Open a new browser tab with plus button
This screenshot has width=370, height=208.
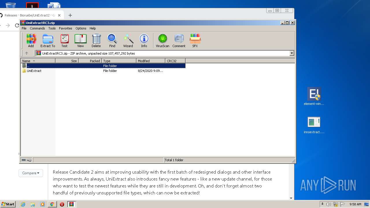click(x=70, y=15)
